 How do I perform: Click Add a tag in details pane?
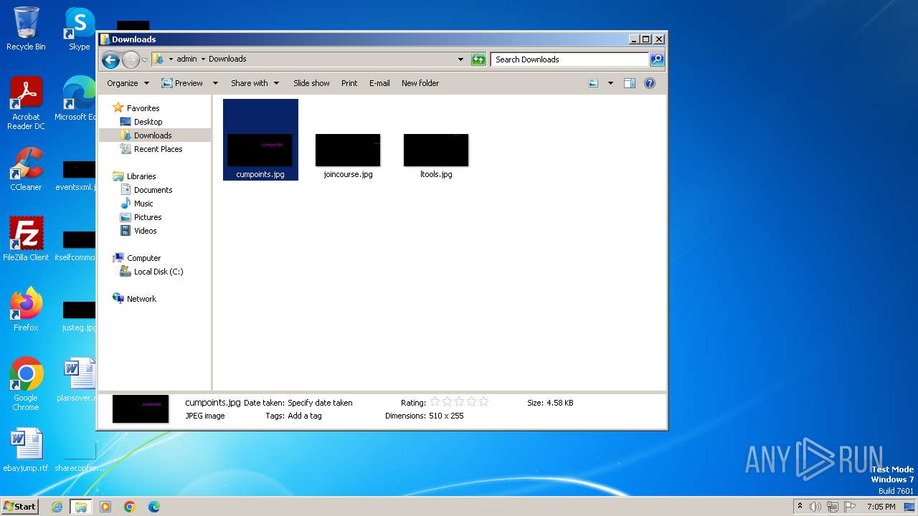pyautogui.click(x=305, y=416)
